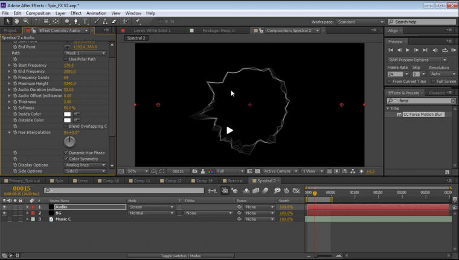Select the Brush tool
Screen dimensions: 459x260
[95, 21]
